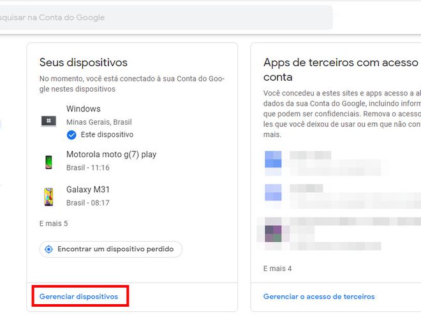
Task: Click Encontrar um dispositivo perdido button
Action: pos(111,249)
